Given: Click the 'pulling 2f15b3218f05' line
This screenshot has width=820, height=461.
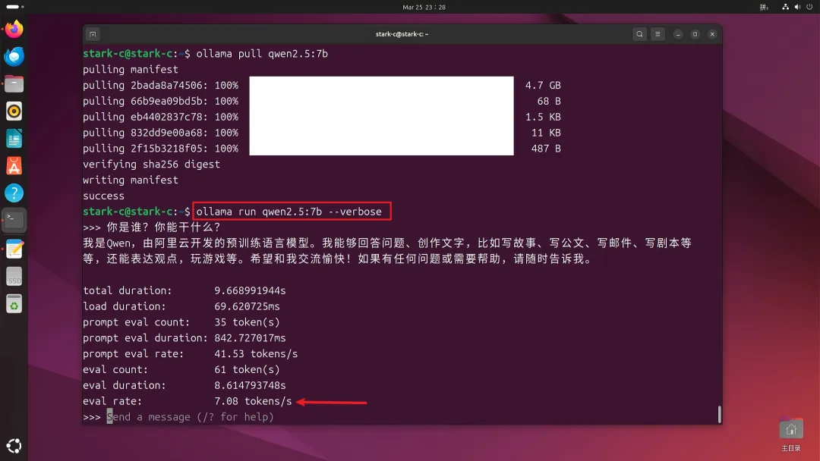Looking at the screenshot, I should coord(160,149).
